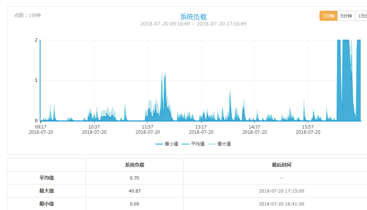Click the 系统负载 chart title

click(193, 17)
